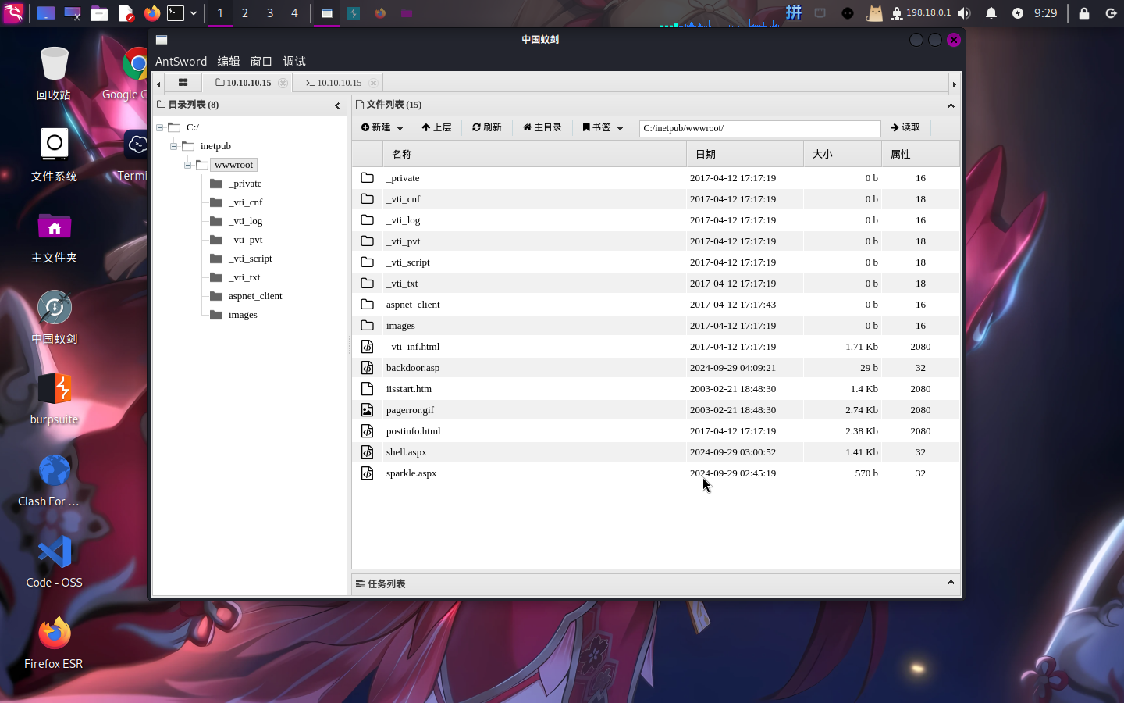
Task: Click the 读取 read button
Action: [905, 127]
